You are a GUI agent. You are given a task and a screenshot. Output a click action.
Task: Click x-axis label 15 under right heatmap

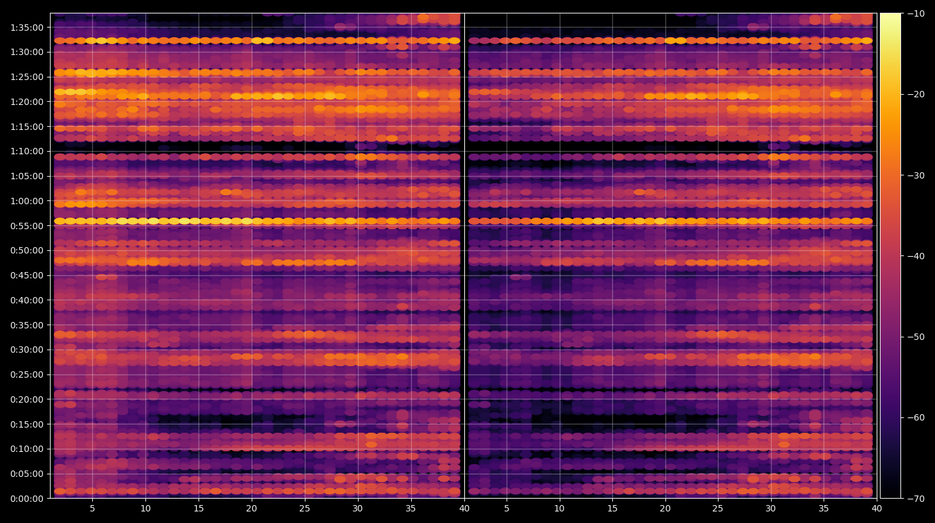[x=612, y=509]
